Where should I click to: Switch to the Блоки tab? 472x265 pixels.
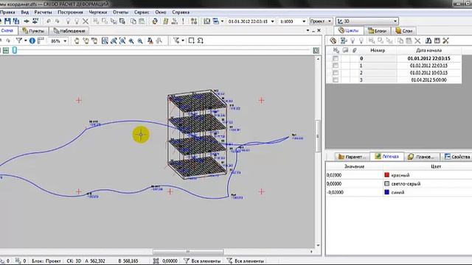377,31
